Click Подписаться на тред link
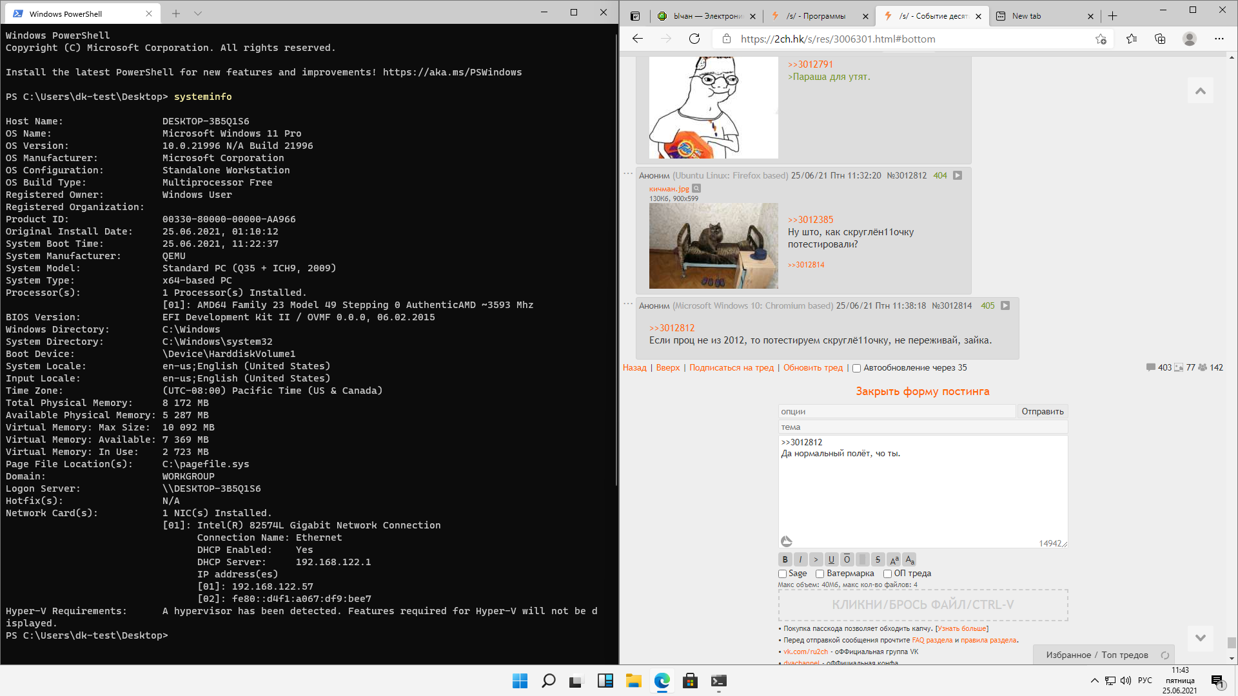 731,368
